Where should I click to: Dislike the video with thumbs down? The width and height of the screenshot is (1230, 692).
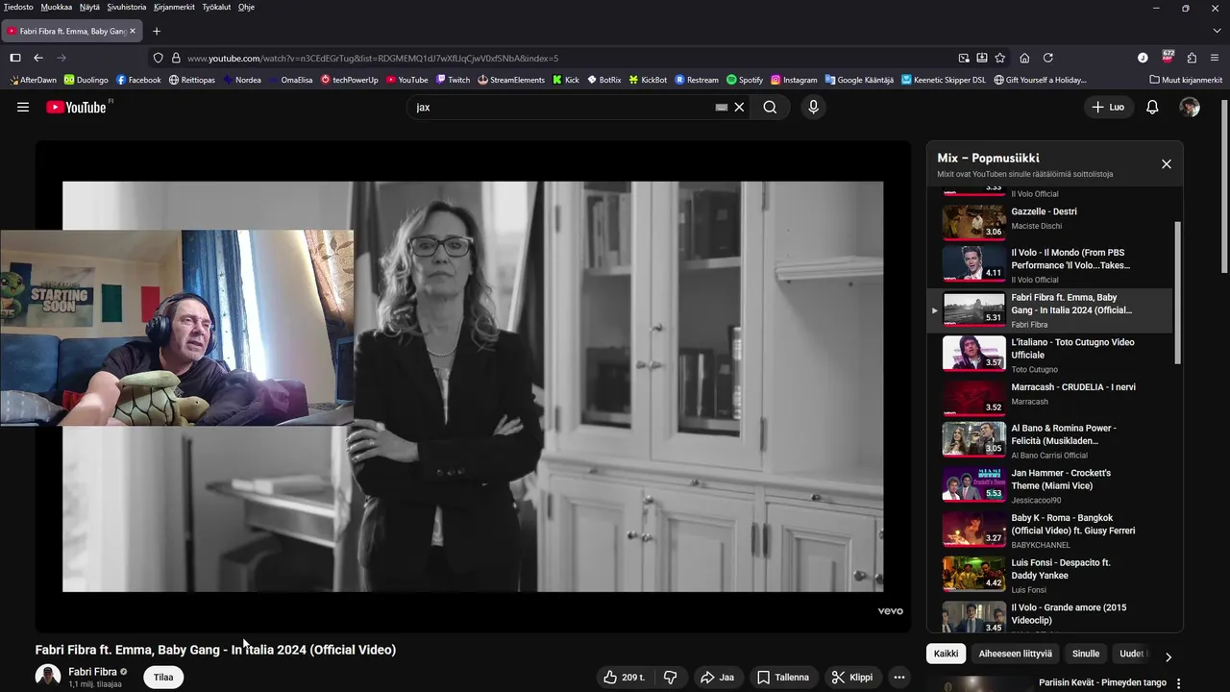tap(671, 678)
